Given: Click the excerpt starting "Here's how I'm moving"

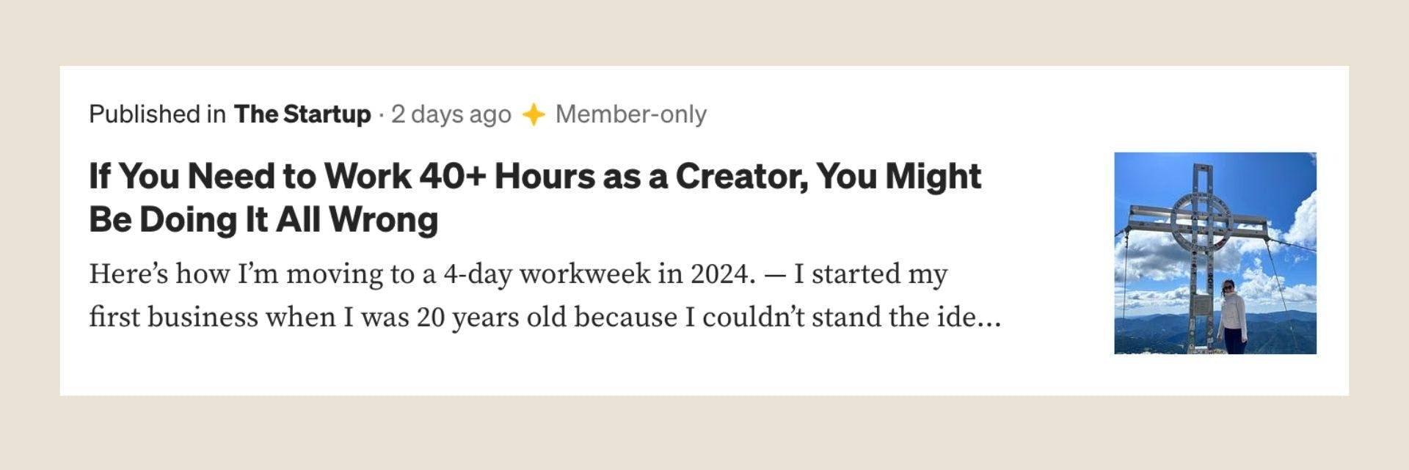Looking at the screenshot, I should pos(545,295).
